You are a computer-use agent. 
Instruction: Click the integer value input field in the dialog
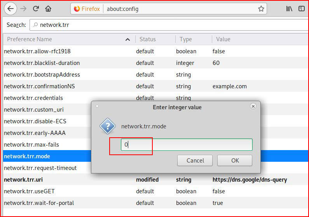coord(187,145)
